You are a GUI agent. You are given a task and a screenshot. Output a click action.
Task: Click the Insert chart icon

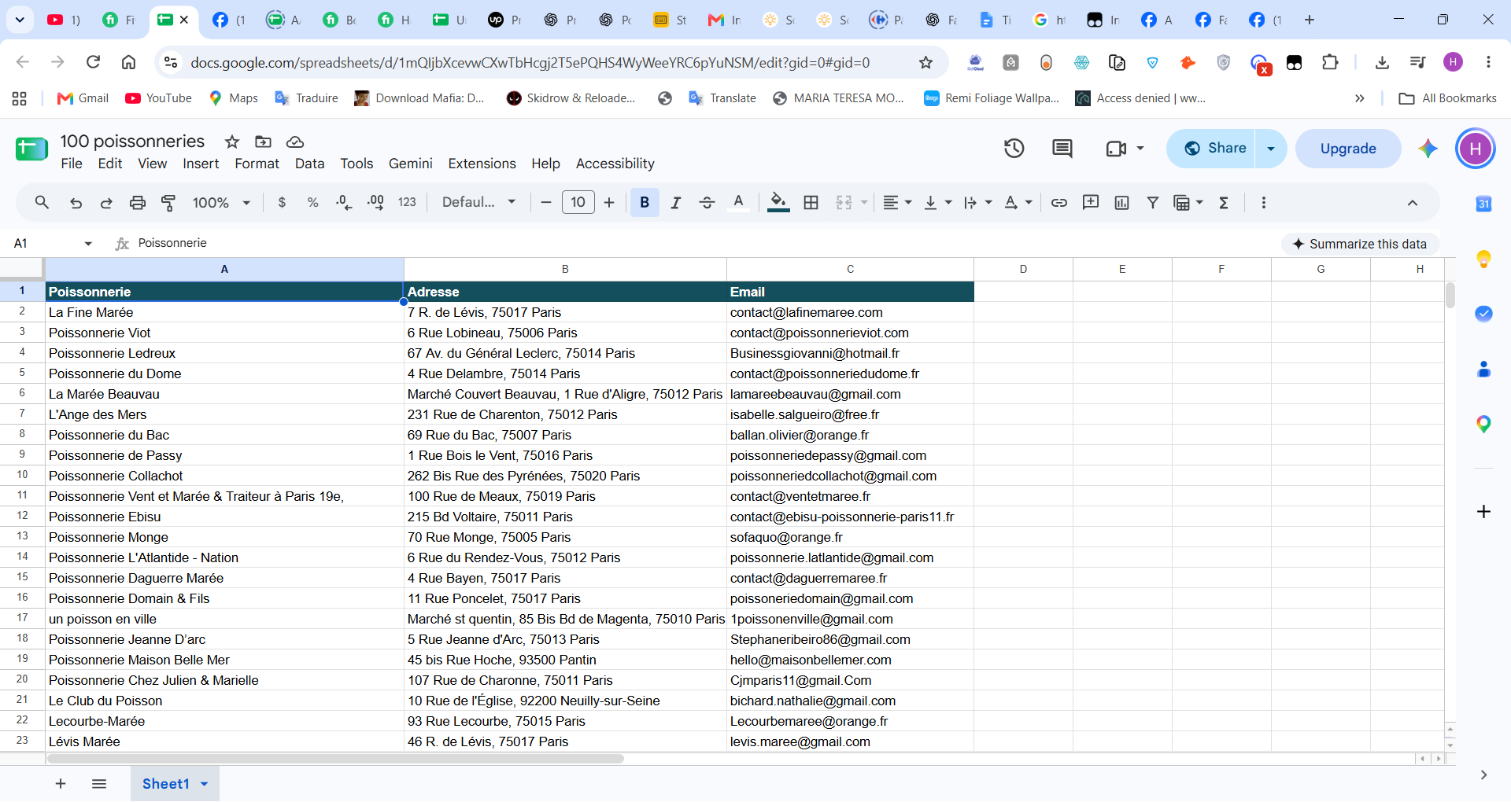1121,203
